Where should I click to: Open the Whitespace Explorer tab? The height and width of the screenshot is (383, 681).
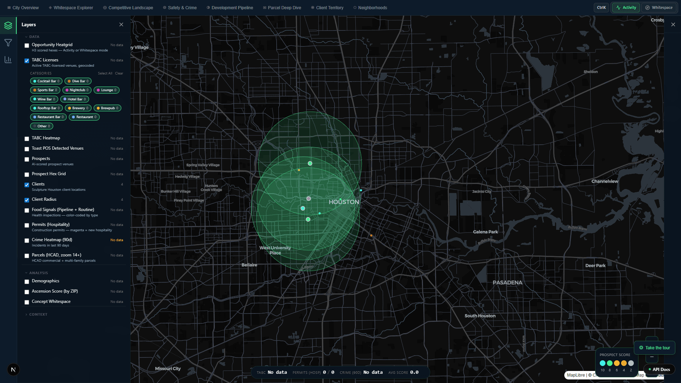[x=71, y=8]
